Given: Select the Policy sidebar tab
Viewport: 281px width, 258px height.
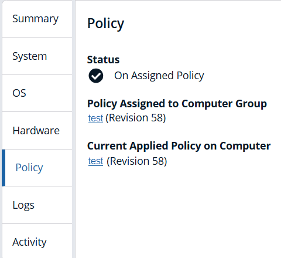Looking at the screenshot, I should point(37,168).
